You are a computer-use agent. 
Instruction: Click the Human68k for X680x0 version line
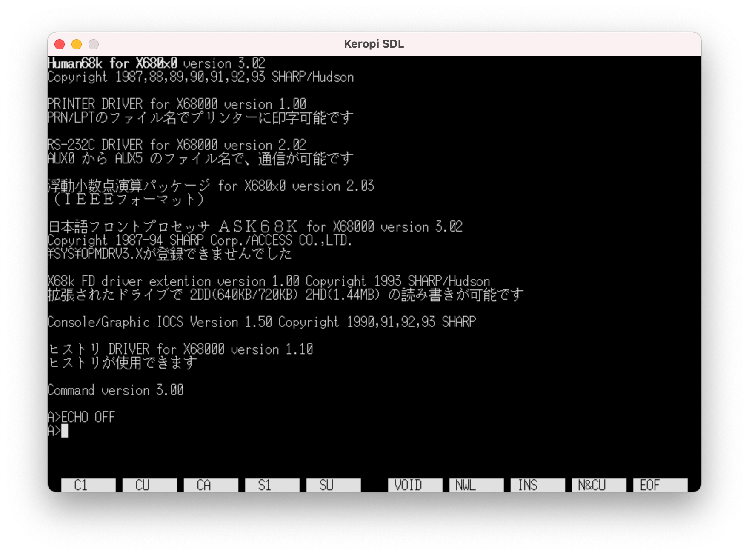pos(156,63)
